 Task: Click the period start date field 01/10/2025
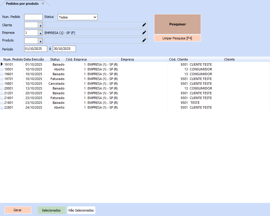click(36, 49)
